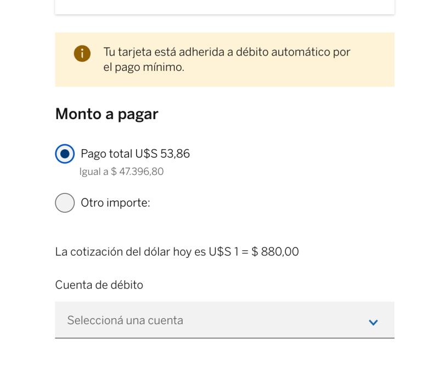The width and height of the screenshot is (439, 383).
Task: Click the blue chevron arrow in the account selector
Action: (x=373, y=322)
